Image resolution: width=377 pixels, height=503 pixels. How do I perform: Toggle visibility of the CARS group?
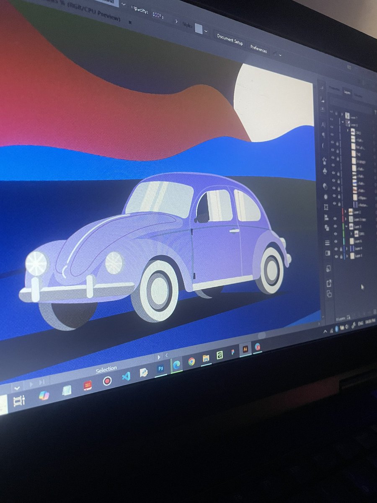coord(336,234)
